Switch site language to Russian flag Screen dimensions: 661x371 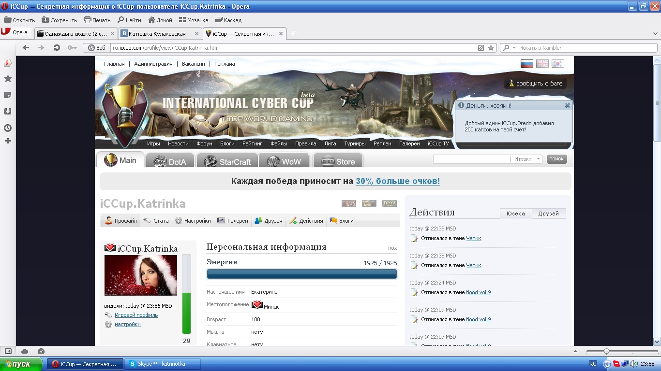(x=526, y=64)
